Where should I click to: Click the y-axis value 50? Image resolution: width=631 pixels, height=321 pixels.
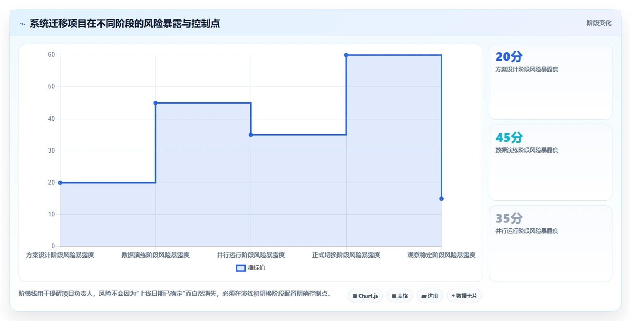51,87
